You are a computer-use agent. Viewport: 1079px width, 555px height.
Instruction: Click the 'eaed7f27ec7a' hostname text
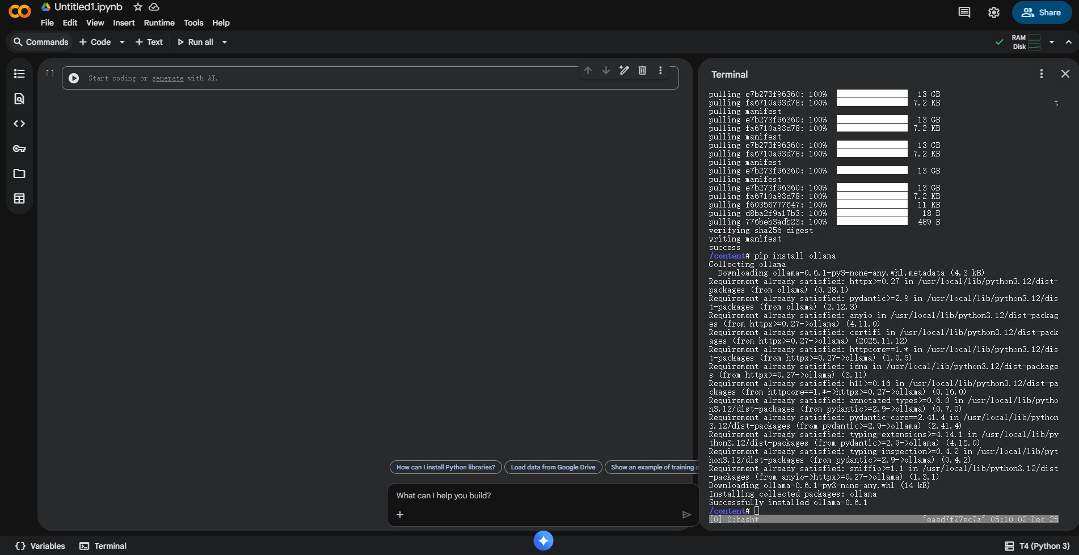[954, 519]
